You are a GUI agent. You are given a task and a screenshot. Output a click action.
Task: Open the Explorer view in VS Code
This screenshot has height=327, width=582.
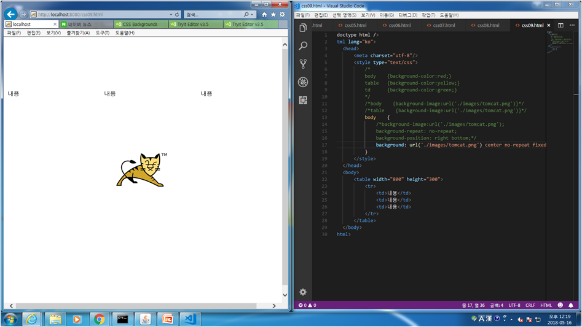tap(303, 28)
